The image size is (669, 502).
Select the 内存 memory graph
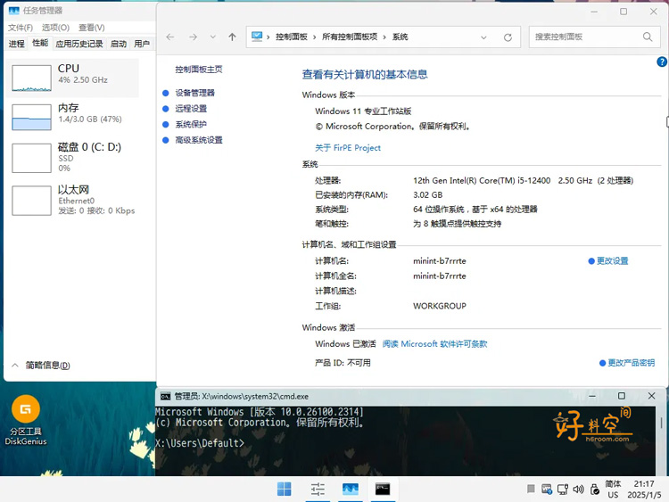pos(31,118)
